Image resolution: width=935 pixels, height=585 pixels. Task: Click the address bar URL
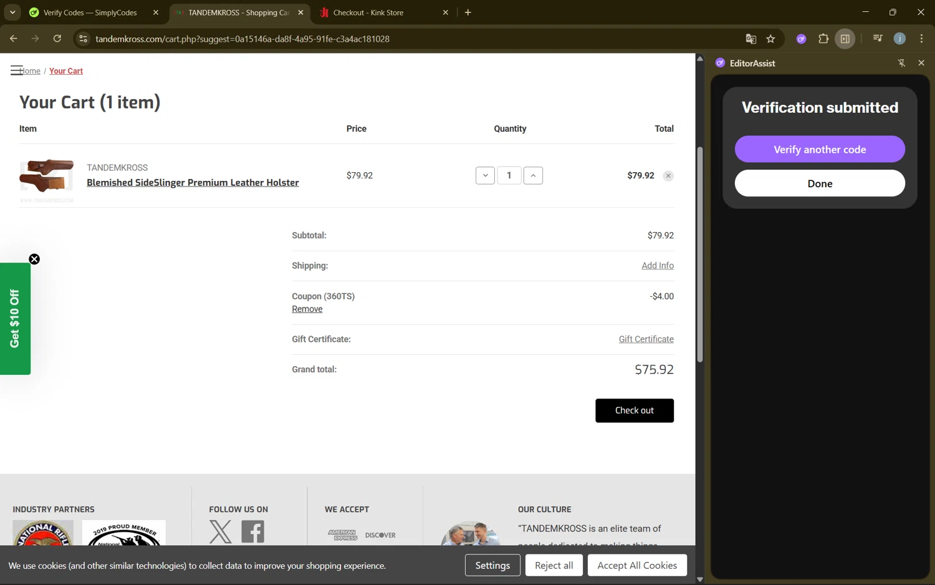[x=242, y=39]
